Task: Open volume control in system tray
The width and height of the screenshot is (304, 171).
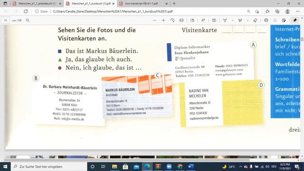Action: (x=267, y=167)
